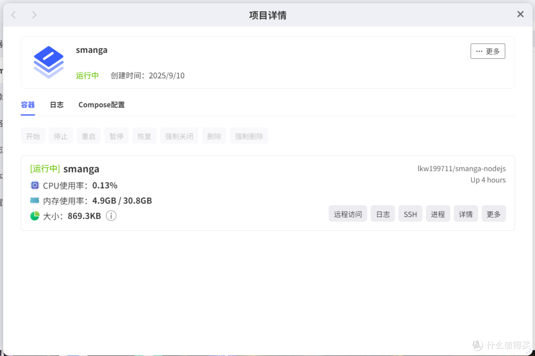The height and width of the screenshot is (356, 535).
Task: Open the Compose配置 tab
Action: (102, 105)
